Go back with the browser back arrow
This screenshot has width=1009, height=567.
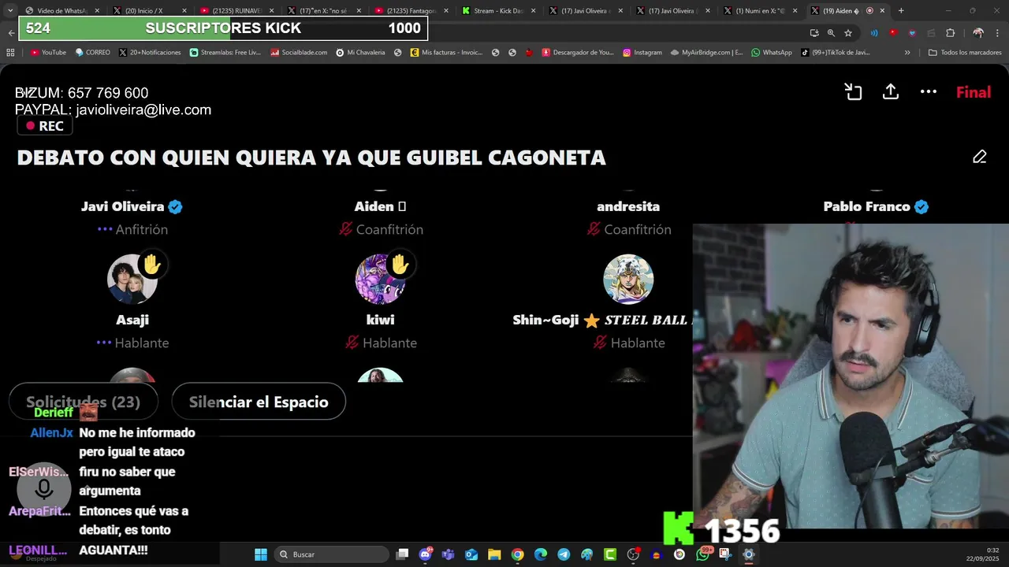tap(10, 32)
